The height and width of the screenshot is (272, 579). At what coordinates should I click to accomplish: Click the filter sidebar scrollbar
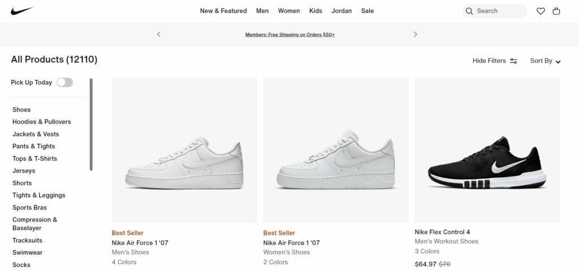click(x=91, y=124)
